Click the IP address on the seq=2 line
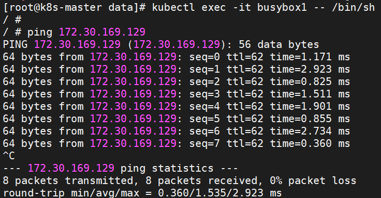 133,81
